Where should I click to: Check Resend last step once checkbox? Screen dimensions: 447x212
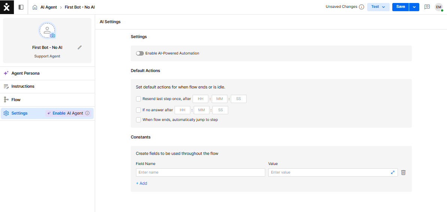139,99
